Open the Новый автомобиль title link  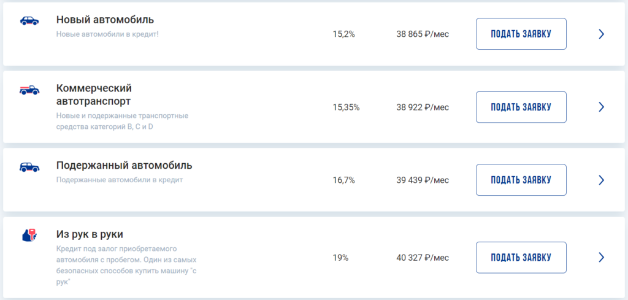tap(105, 20)
